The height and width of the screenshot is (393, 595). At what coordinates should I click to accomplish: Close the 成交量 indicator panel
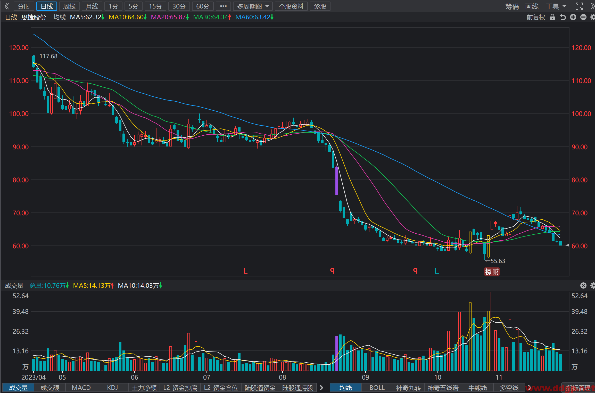coord(583,285)
